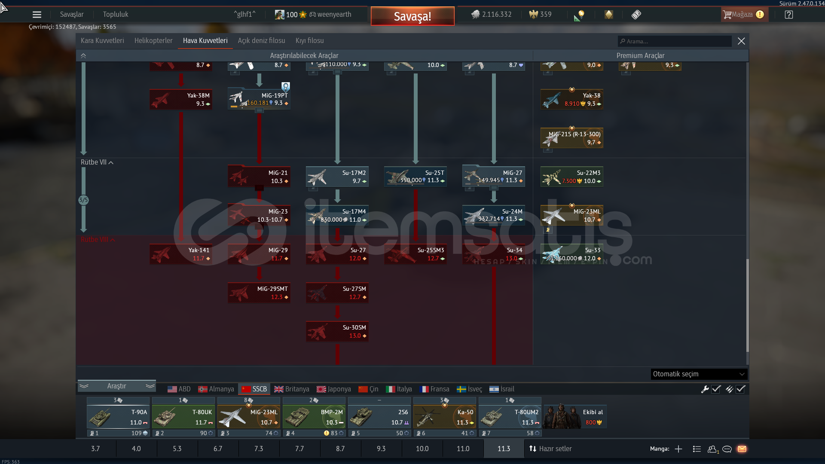Open the chat bubble icon
This screenshot has width=825, height=464.
[x=727, y=449]
